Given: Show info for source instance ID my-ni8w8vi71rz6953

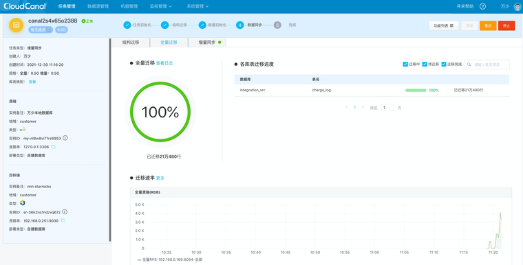Looking at the screenshot, I should point(65,138).
